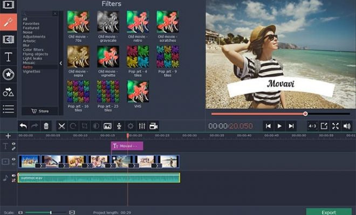Viewport: 356px width, 215px height.
Task: Click the Record video camera icon
Action: point(154,126)
